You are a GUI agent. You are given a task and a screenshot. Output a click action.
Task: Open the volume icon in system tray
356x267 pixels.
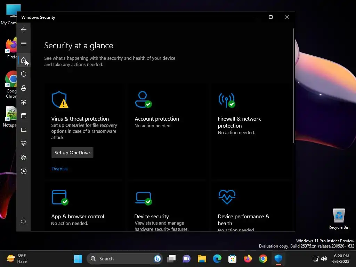[324, 259]
